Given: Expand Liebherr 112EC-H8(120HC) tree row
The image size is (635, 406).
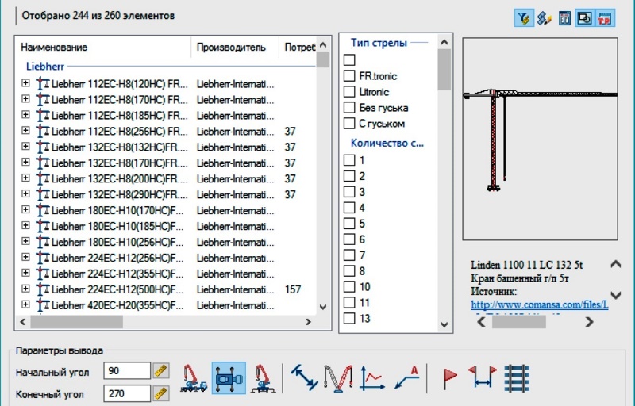Looking at the screenshot, I should point(25,83).
